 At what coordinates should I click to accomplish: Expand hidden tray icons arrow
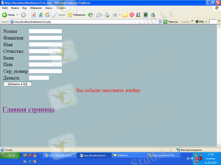(x=193, y=159)
